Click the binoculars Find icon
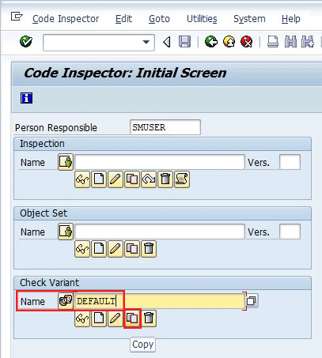This screenshot has width=322, height=358. pyautogui.click(x=290, y=42)
